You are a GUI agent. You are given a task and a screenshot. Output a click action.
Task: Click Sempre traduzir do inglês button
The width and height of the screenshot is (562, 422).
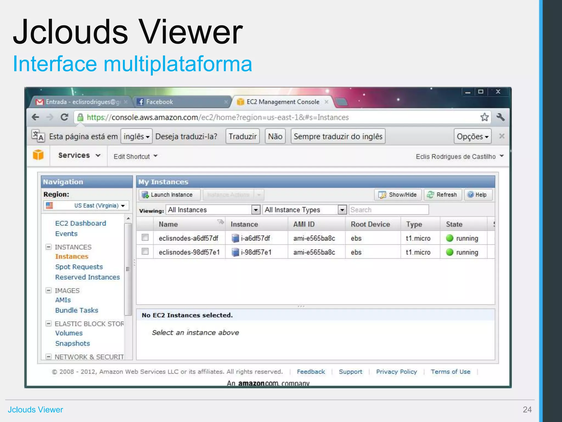point(338,136)
